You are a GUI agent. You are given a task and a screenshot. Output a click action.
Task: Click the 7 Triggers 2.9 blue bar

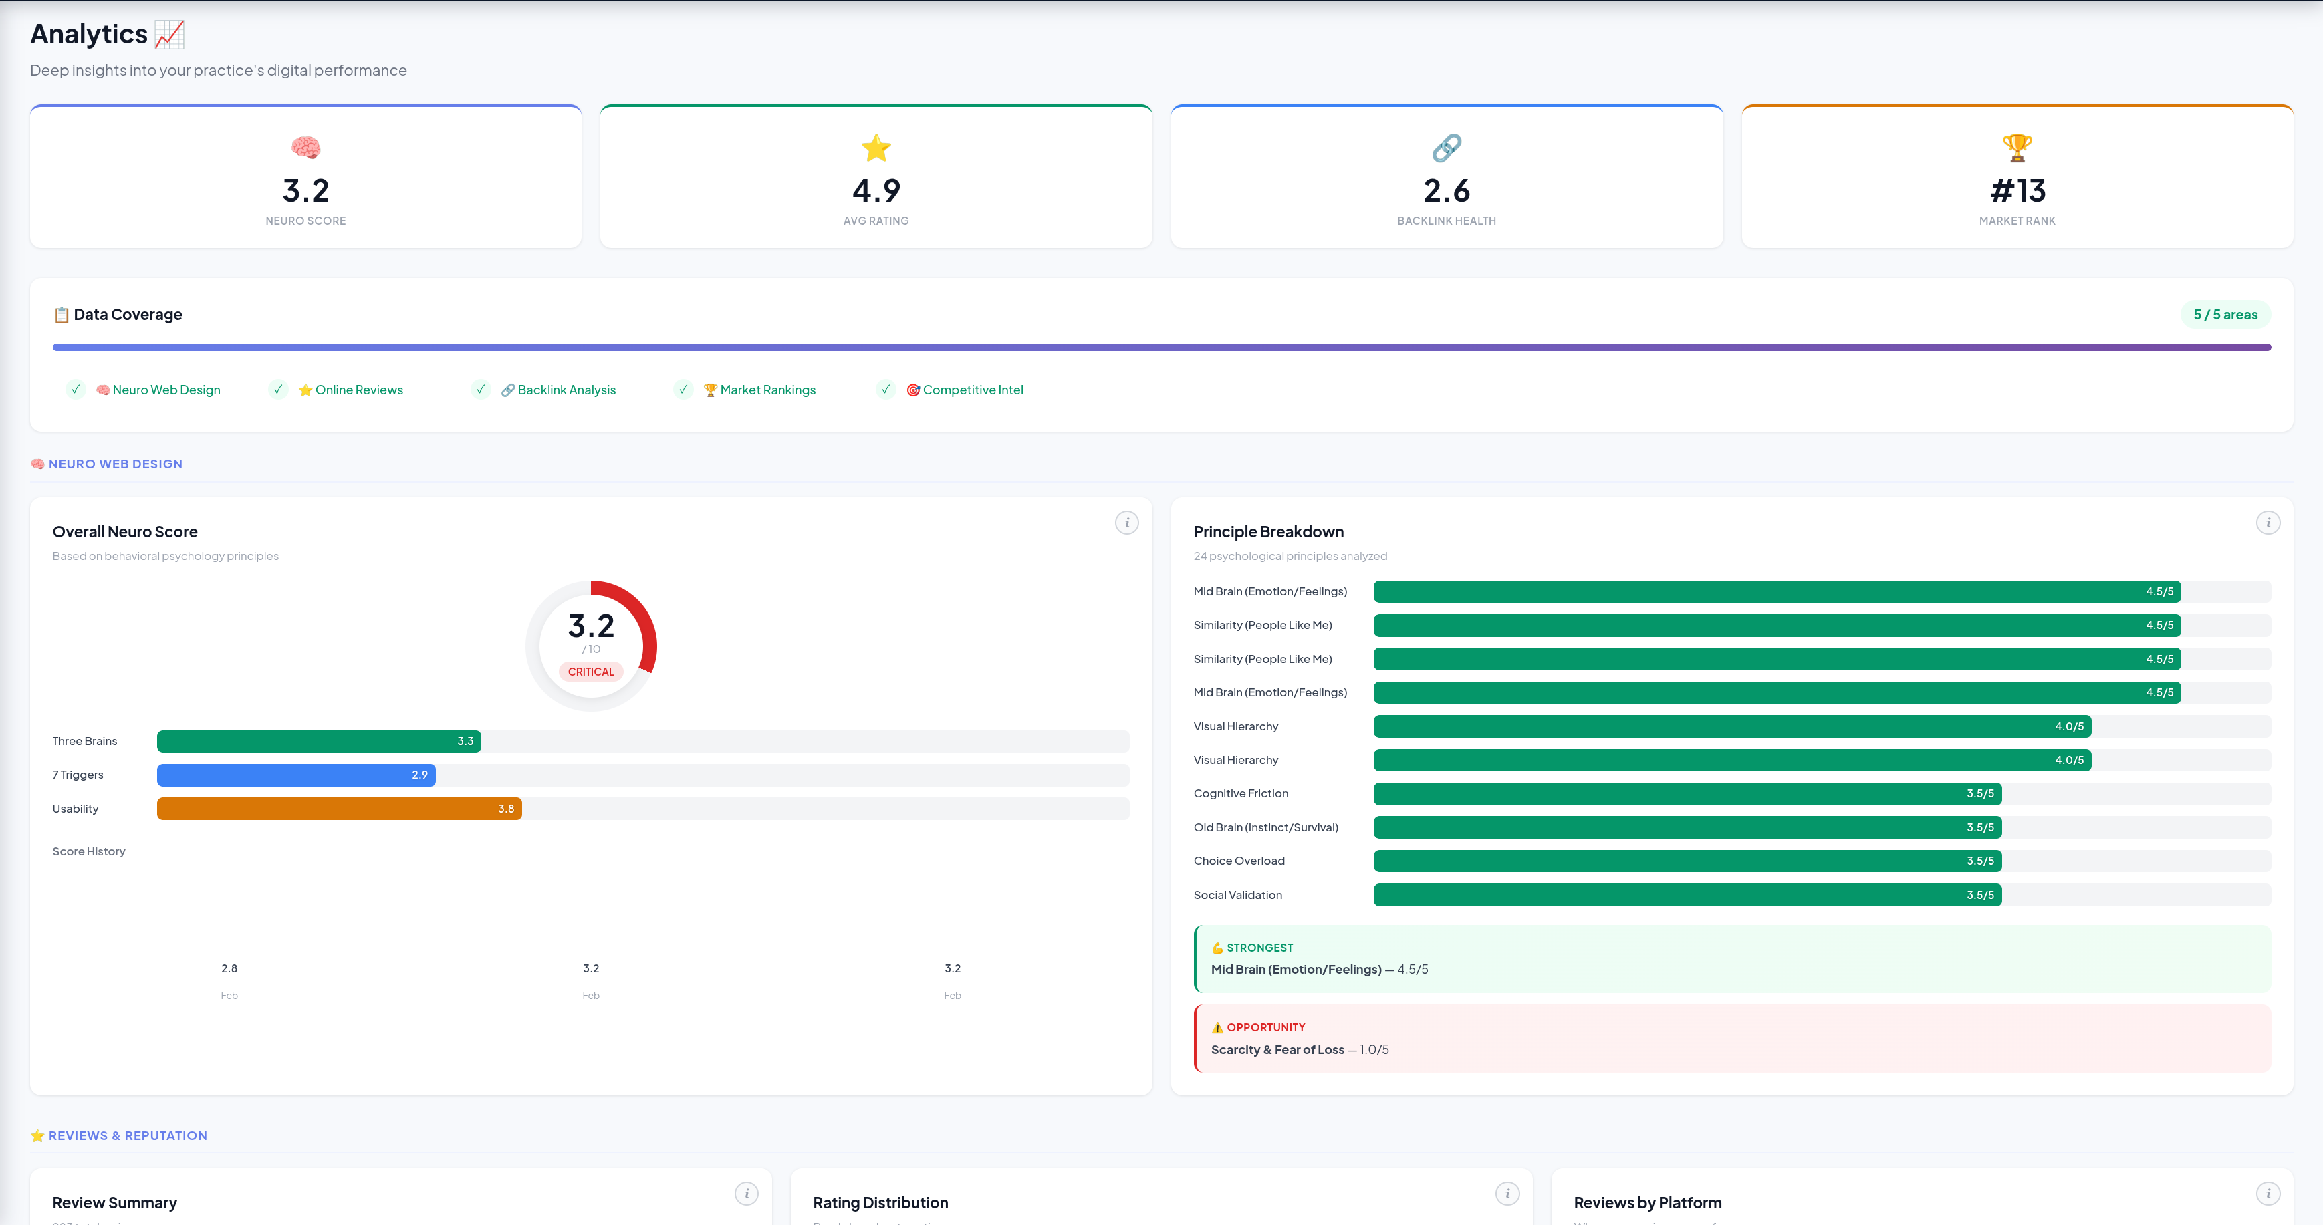[x=295, y=775]
